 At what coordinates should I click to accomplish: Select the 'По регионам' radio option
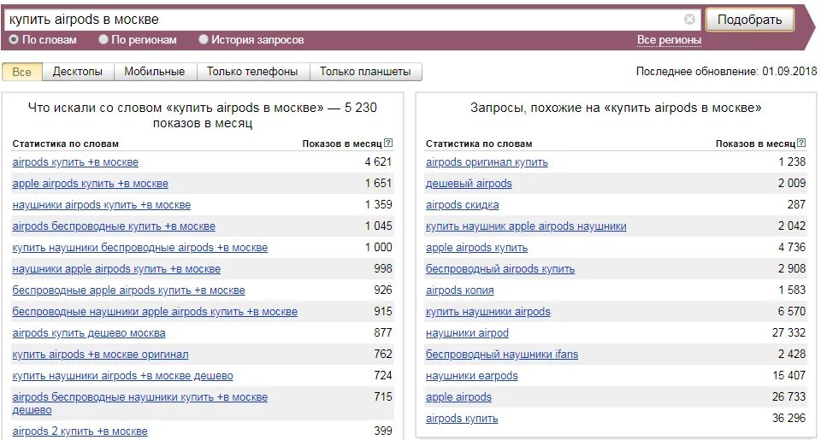coord(103,40)
